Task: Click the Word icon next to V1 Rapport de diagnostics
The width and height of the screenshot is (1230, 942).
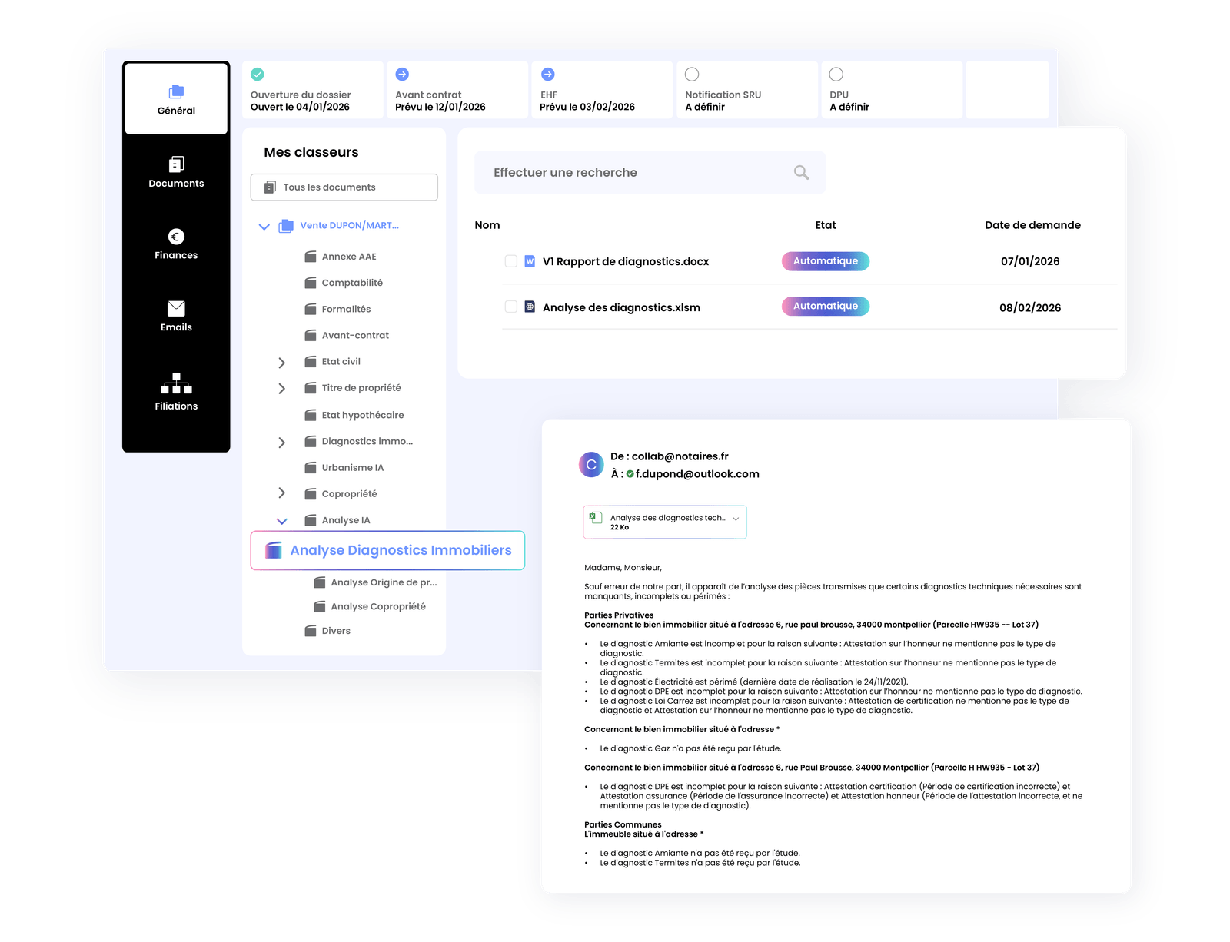Action: pyautogui.click(x=531, y=260)
